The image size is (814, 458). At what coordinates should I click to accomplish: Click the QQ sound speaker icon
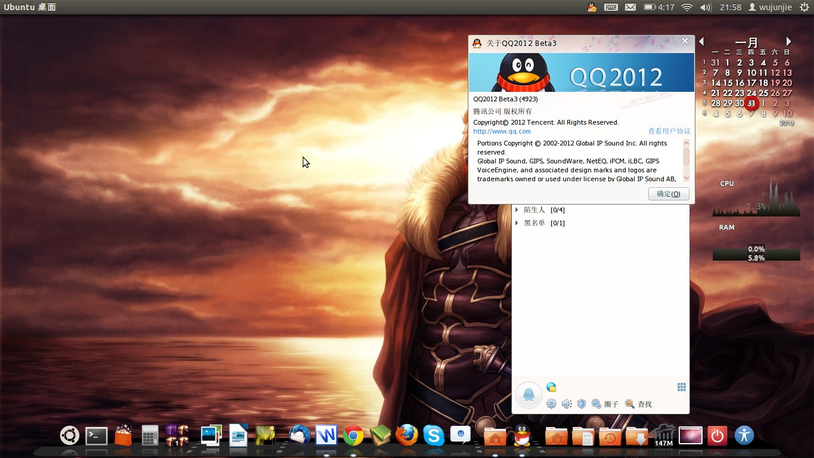click(x=567, y=404)
